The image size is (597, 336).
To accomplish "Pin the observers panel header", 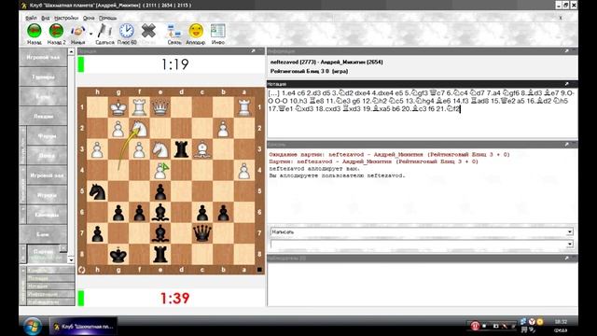I will tap(566, 259).
